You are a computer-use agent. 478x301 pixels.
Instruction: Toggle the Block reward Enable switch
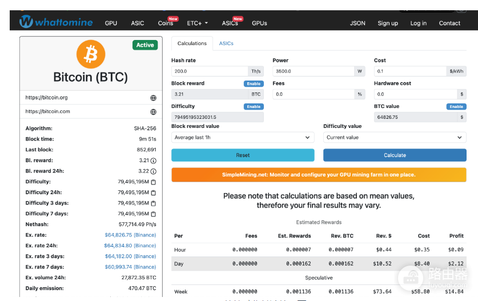254,83
